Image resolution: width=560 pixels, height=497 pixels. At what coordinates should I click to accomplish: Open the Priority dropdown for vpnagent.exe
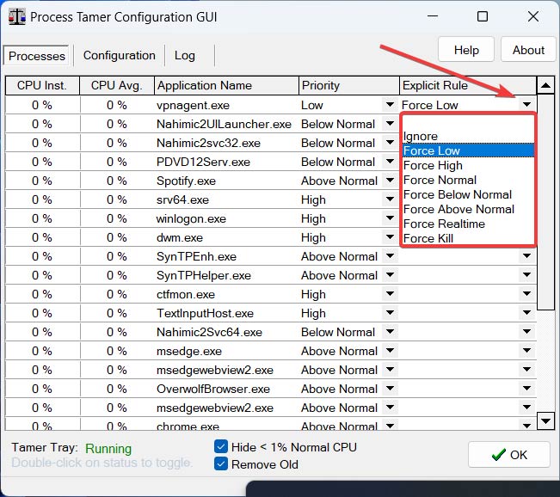390,105
